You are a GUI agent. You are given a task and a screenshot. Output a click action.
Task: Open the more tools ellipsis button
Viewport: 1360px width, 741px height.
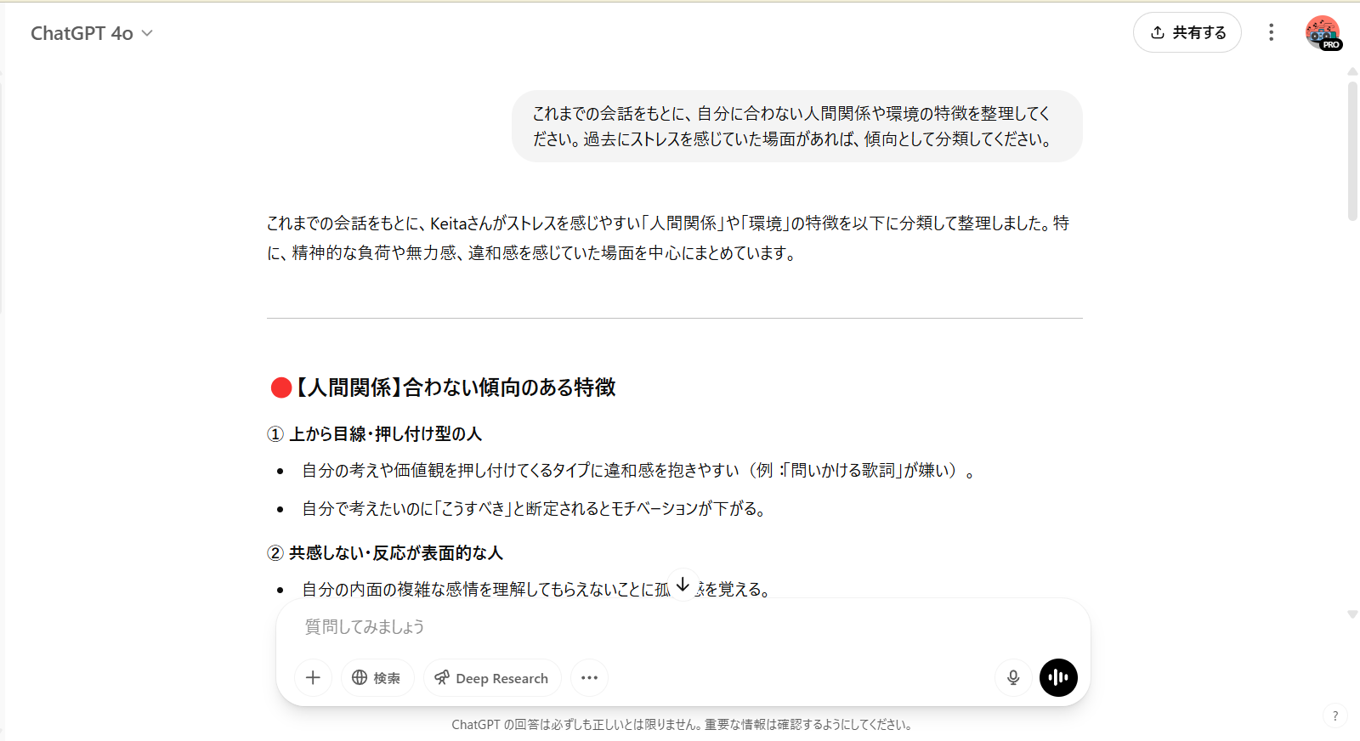click(589, 677)
